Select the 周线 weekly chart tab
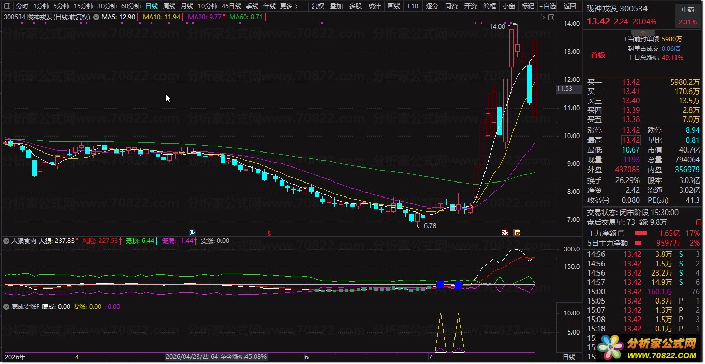Image resolution: width=705 pixels, height=364 pixels. pos(169,6)
